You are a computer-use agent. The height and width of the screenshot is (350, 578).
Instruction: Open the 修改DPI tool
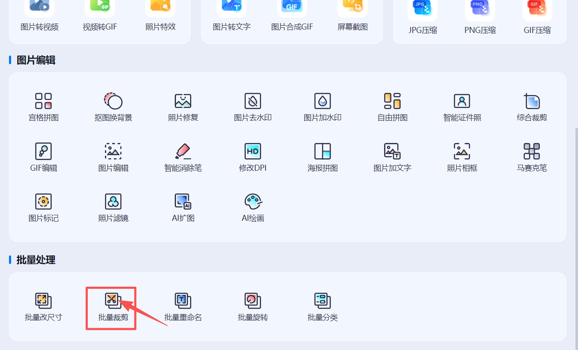point(253,157)
